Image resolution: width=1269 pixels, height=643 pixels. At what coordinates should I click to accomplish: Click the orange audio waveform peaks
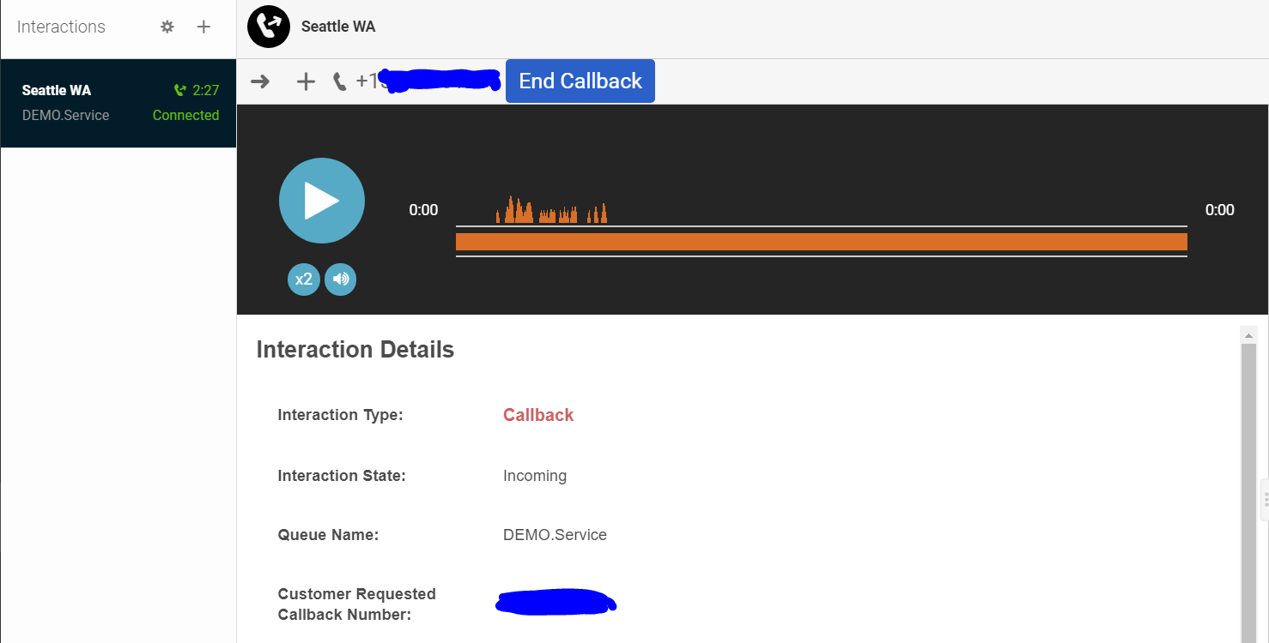point(551,212)
